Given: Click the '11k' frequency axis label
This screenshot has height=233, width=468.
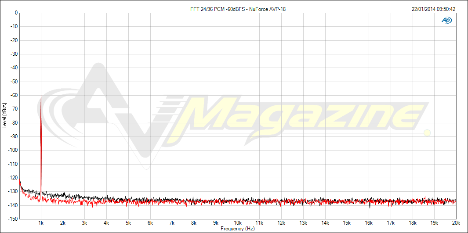Looking at the screenshot, I should click(259, 223).
